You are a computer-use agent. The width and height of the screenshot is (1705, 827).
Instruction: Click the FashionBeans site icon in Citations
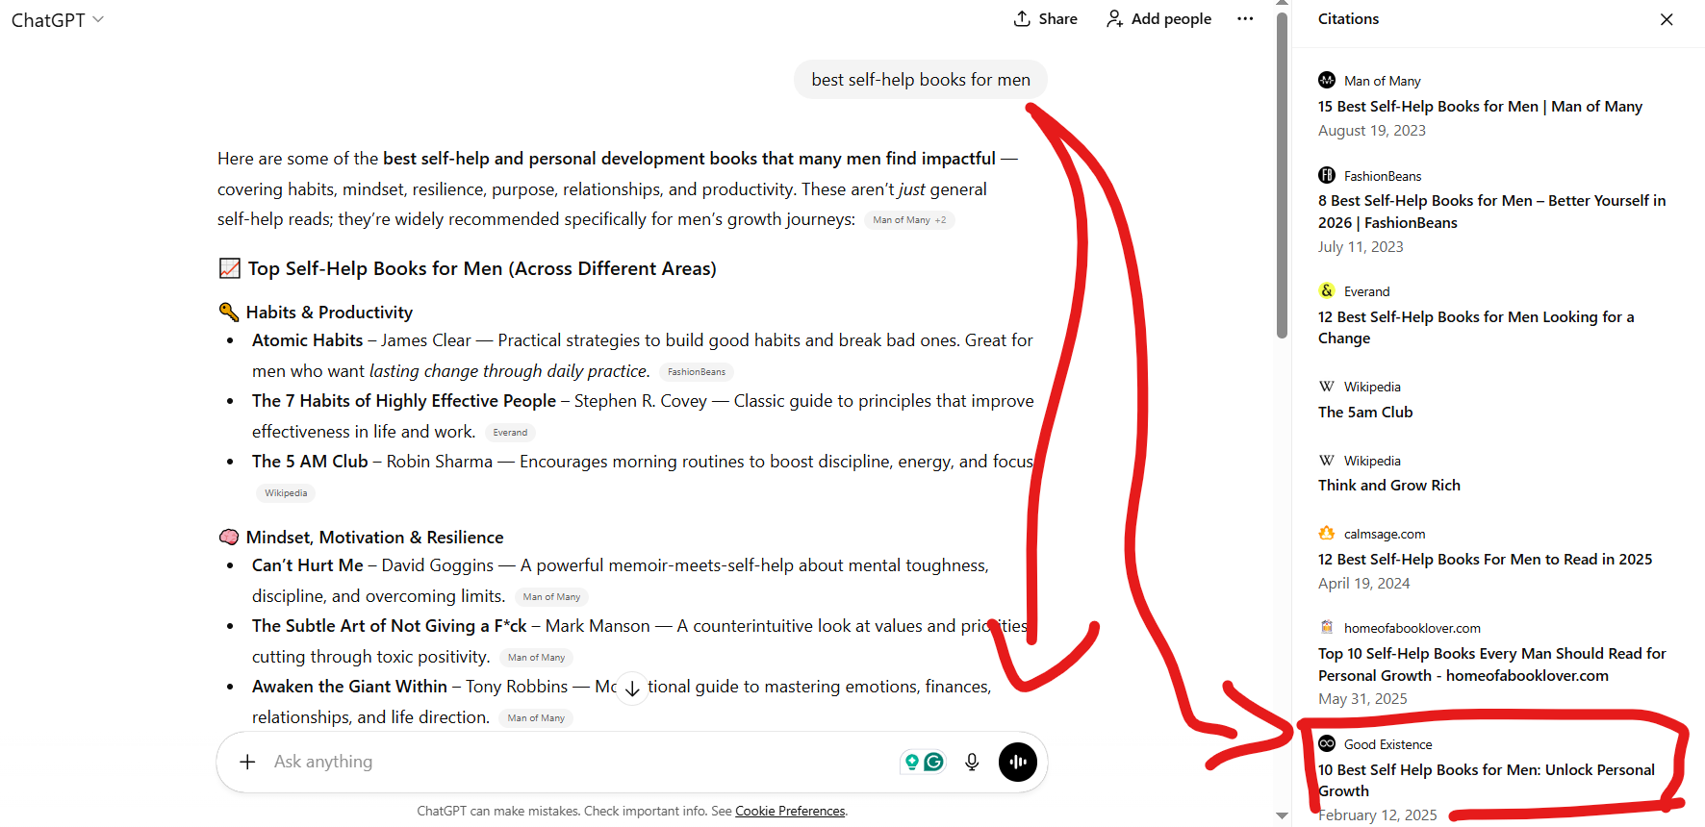click(x=1327, y=175)
